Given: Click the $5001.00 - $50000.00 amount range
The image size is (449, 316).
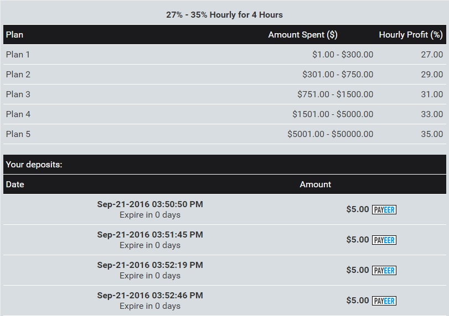Looking at the screenshot, I should (330, 134).
